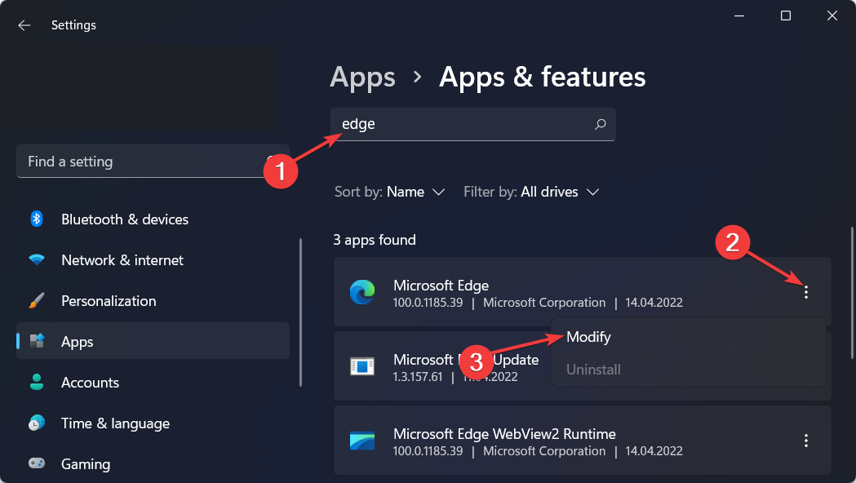The width and height of the screenshot is (856, 483).
Task: Go to Personalization settings
Action: tap(153, 301)
